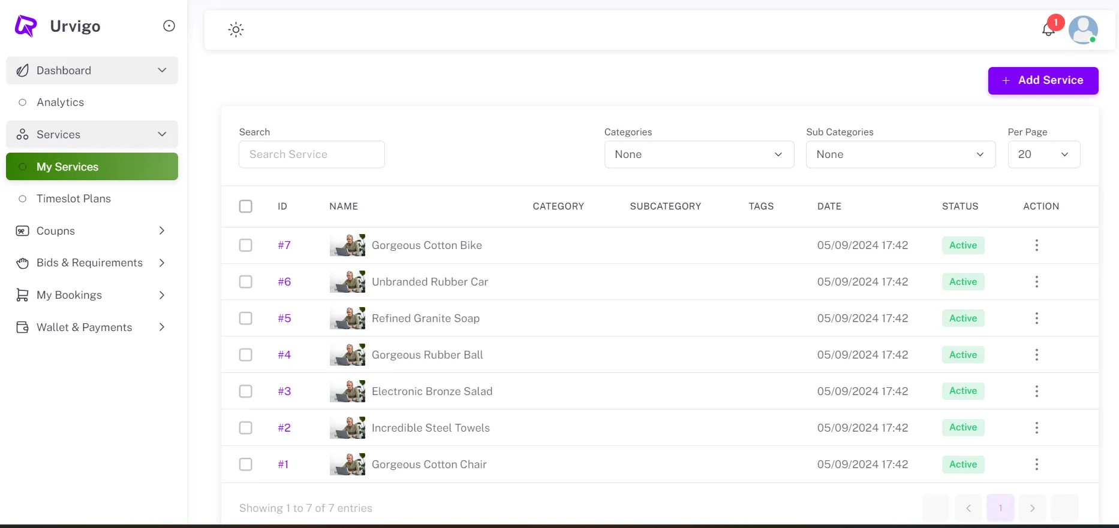Open three-dot menu for Refined Granite Soap
The image size is (1119, 528).
tap(1036, 318)
